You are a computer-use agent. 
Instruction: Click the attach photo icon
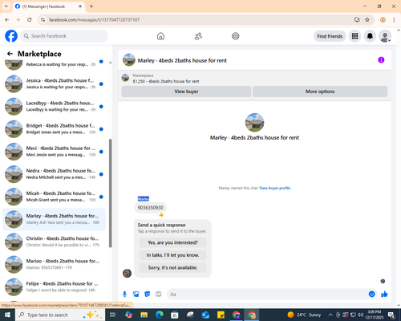(x=136, y=295)
